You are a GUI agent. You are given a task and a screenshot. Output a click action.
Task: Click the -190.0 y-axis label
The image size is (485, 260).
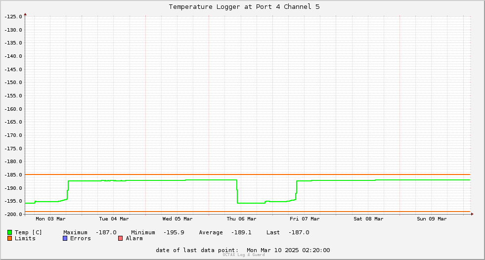click(13, 188)
